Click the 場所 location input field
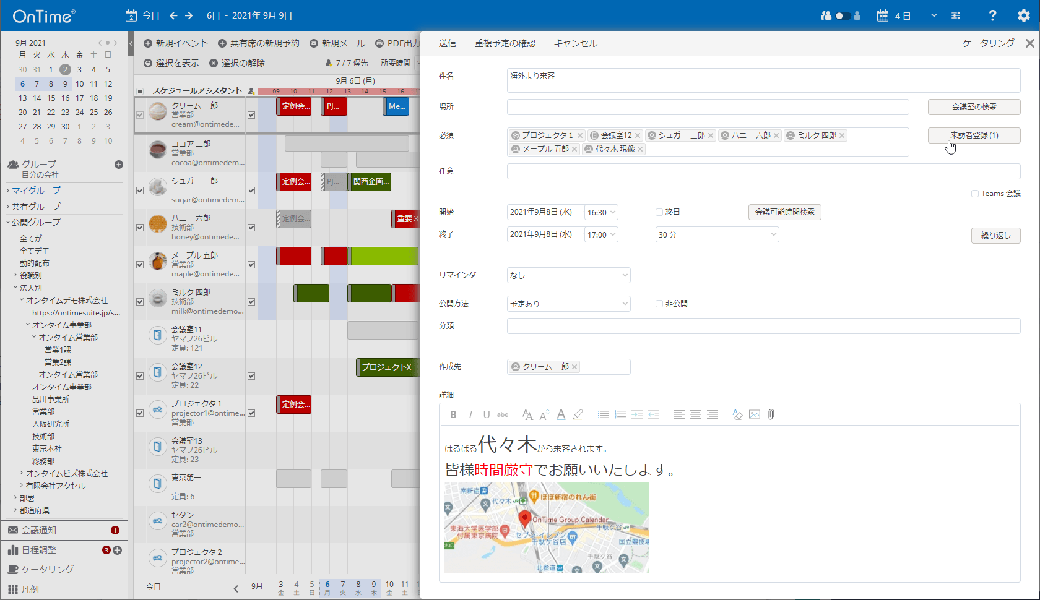1040x600 pixels. pyautogui.click(x=708, y=107)
